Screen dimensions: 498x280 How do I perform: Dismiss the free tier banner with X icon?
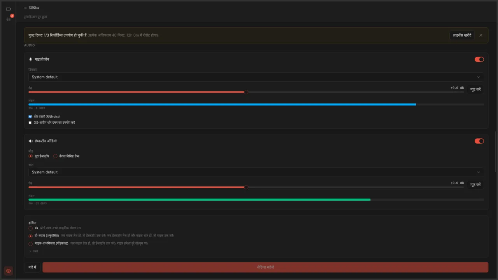pos(481,35)
